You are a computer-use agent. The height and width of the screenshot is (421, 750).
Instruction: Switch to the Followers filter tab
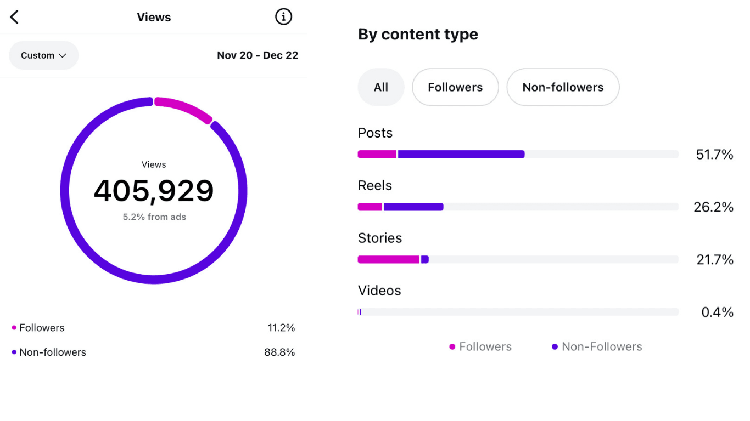pyautogui.click(x=455, y=87)
